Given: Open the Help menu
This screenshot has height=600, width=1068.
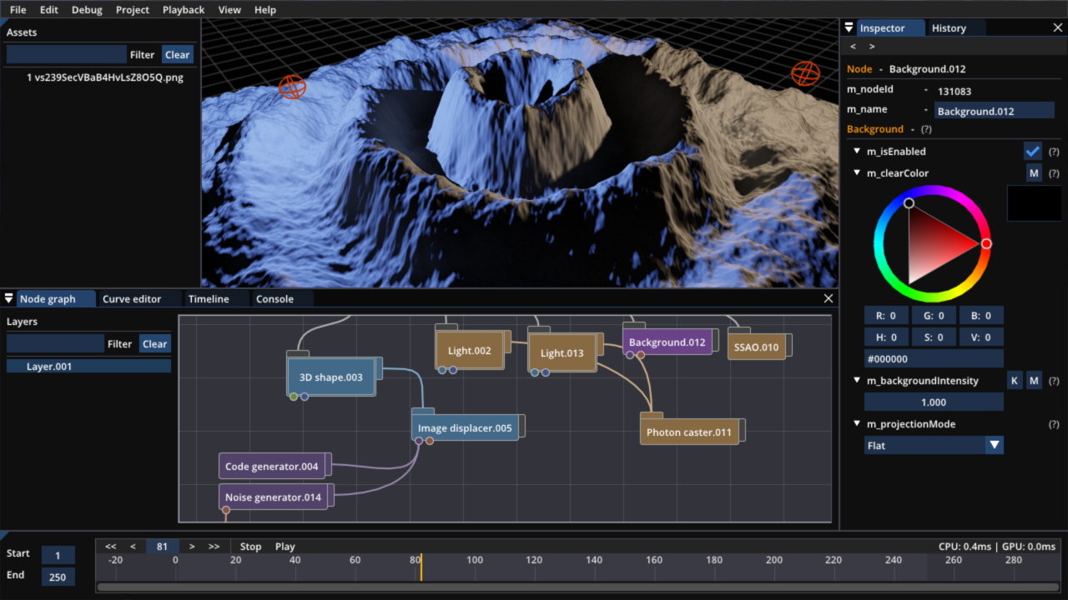Looking at the screenshot, I should 265,10.
